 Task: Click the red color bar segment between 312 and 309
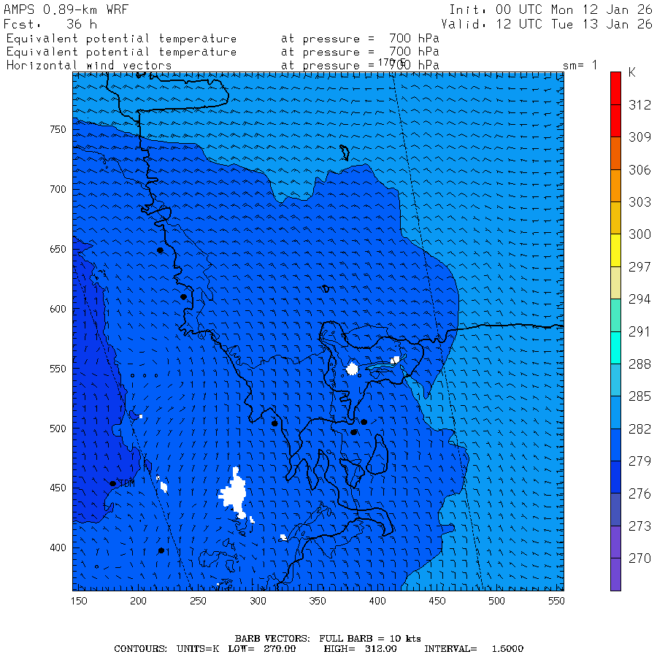point(615,120)
